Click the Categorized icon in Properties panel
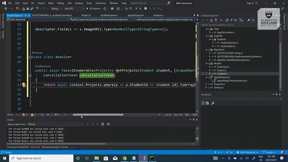 pyautogui.click(x=203, y=103)
